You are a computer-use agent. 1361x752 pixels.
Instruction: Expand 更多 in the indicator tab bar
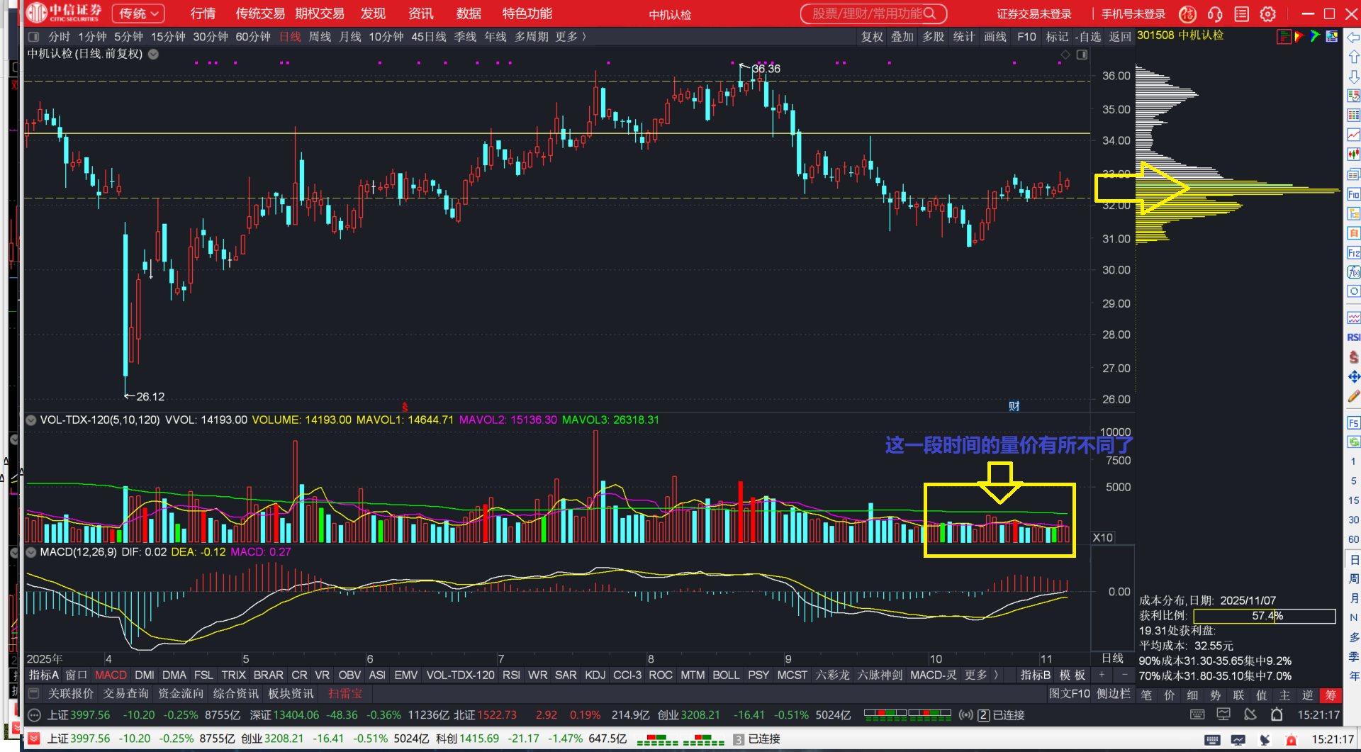click(x=982, y=675)
